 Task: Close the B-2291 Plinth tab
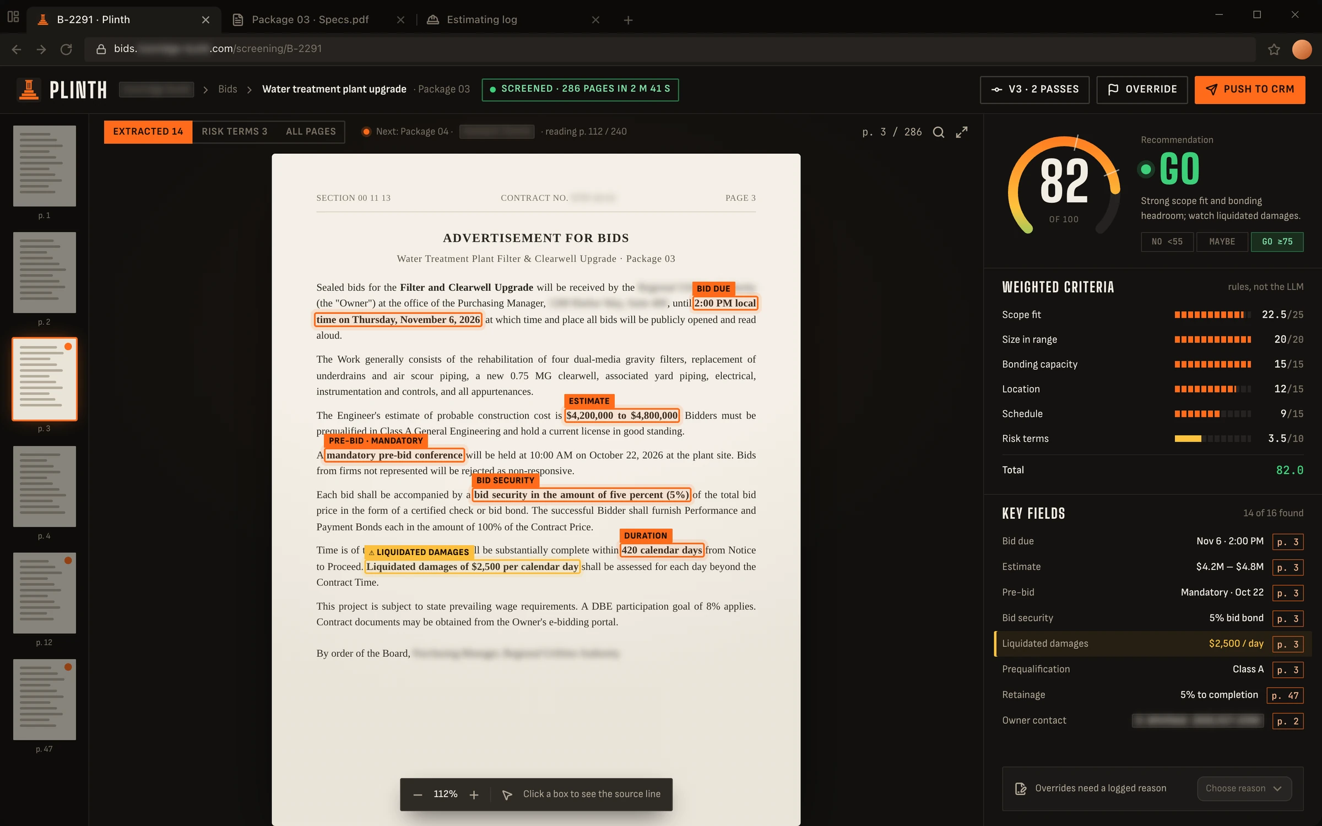tap(205, 20)
